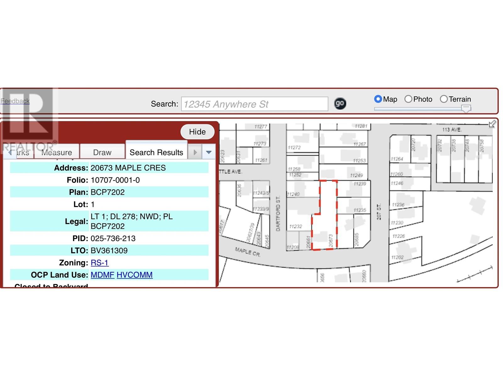The image size is (503, 377).
Task: Open the tab list dropdown arrow
Action: (209, 152)
